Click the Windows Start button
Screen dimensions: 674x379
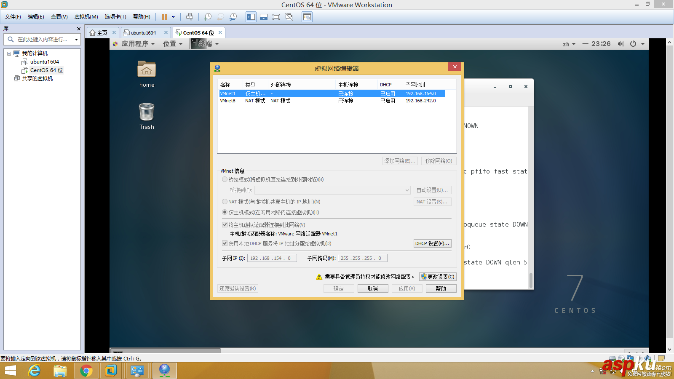click(11, 371)
